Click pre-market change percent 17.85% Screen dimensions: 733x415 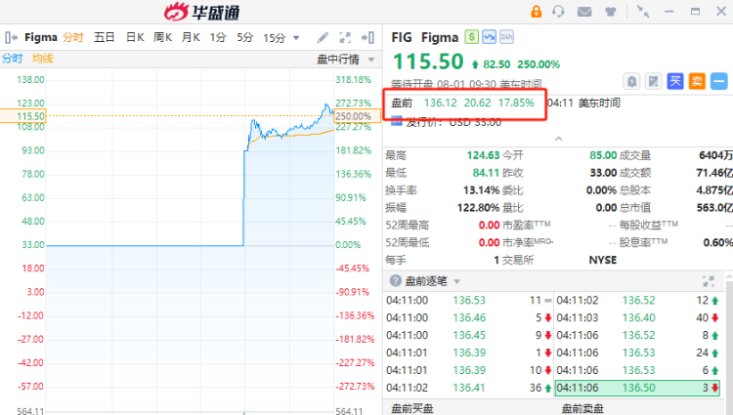[x=516, y=103]
